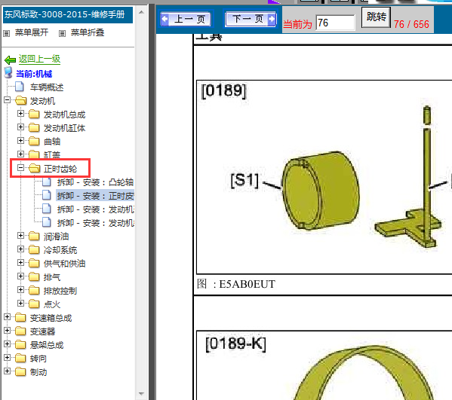Click the 排气 folder icon
This screenshot has width=452, height=400.
tap(34, 276)
